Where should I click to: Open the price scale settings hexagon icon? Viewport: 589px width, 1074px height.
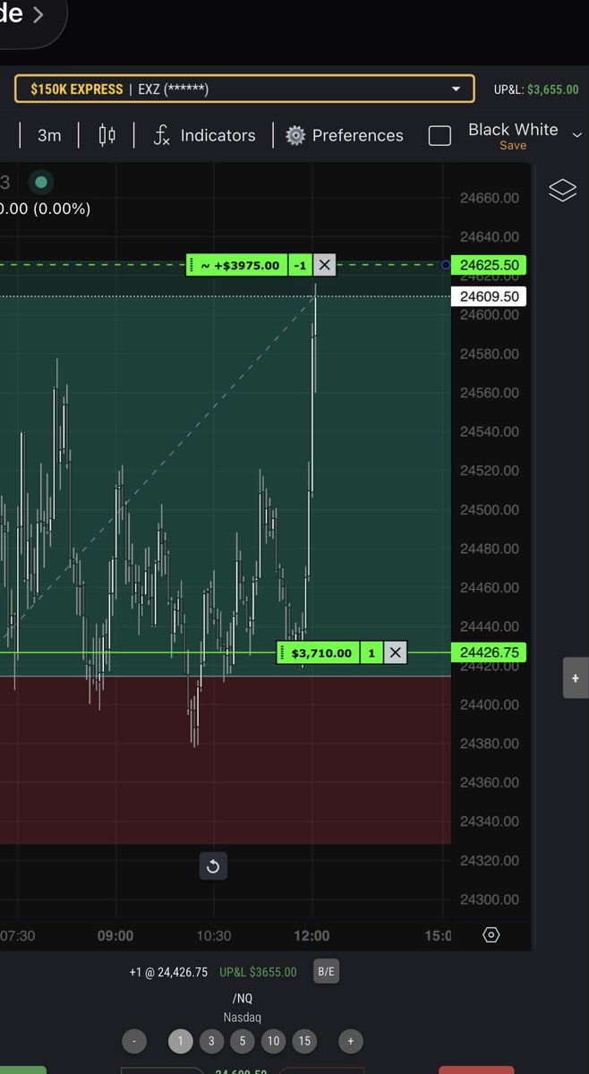pos(491,935)
